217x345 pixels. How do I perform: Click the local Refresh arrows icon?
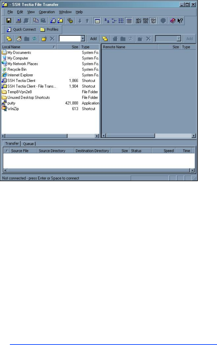point(34,39)
